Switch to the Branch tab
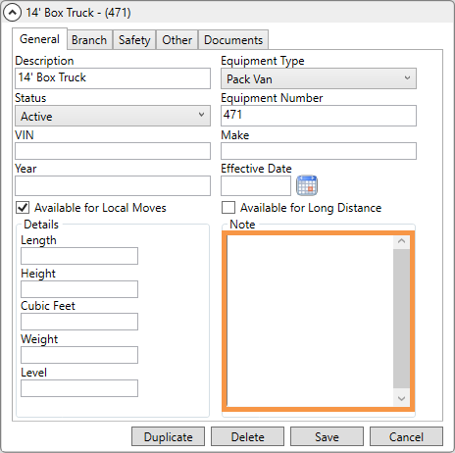The height and width of the screenshot is (453, 455). click(89, 40)
